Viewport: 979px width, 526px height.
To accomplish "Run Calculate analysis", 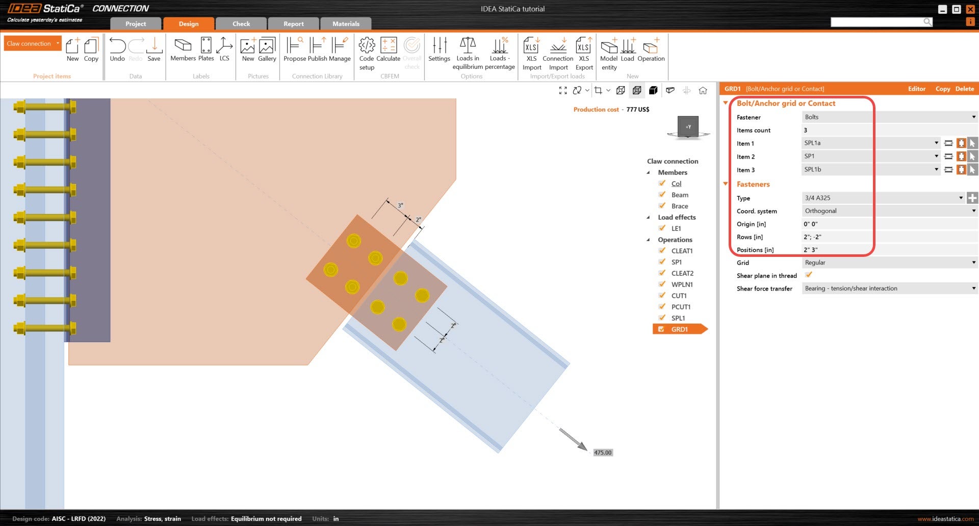I will (389, 51).
